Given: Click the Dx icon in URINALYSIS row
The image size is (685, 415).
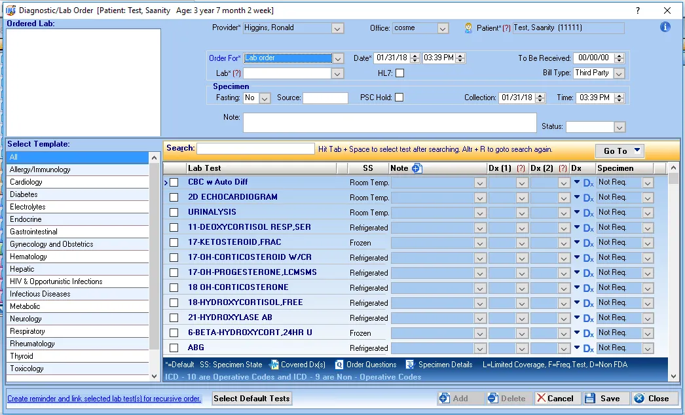Looking at the screenshot, I should point(588,213).
